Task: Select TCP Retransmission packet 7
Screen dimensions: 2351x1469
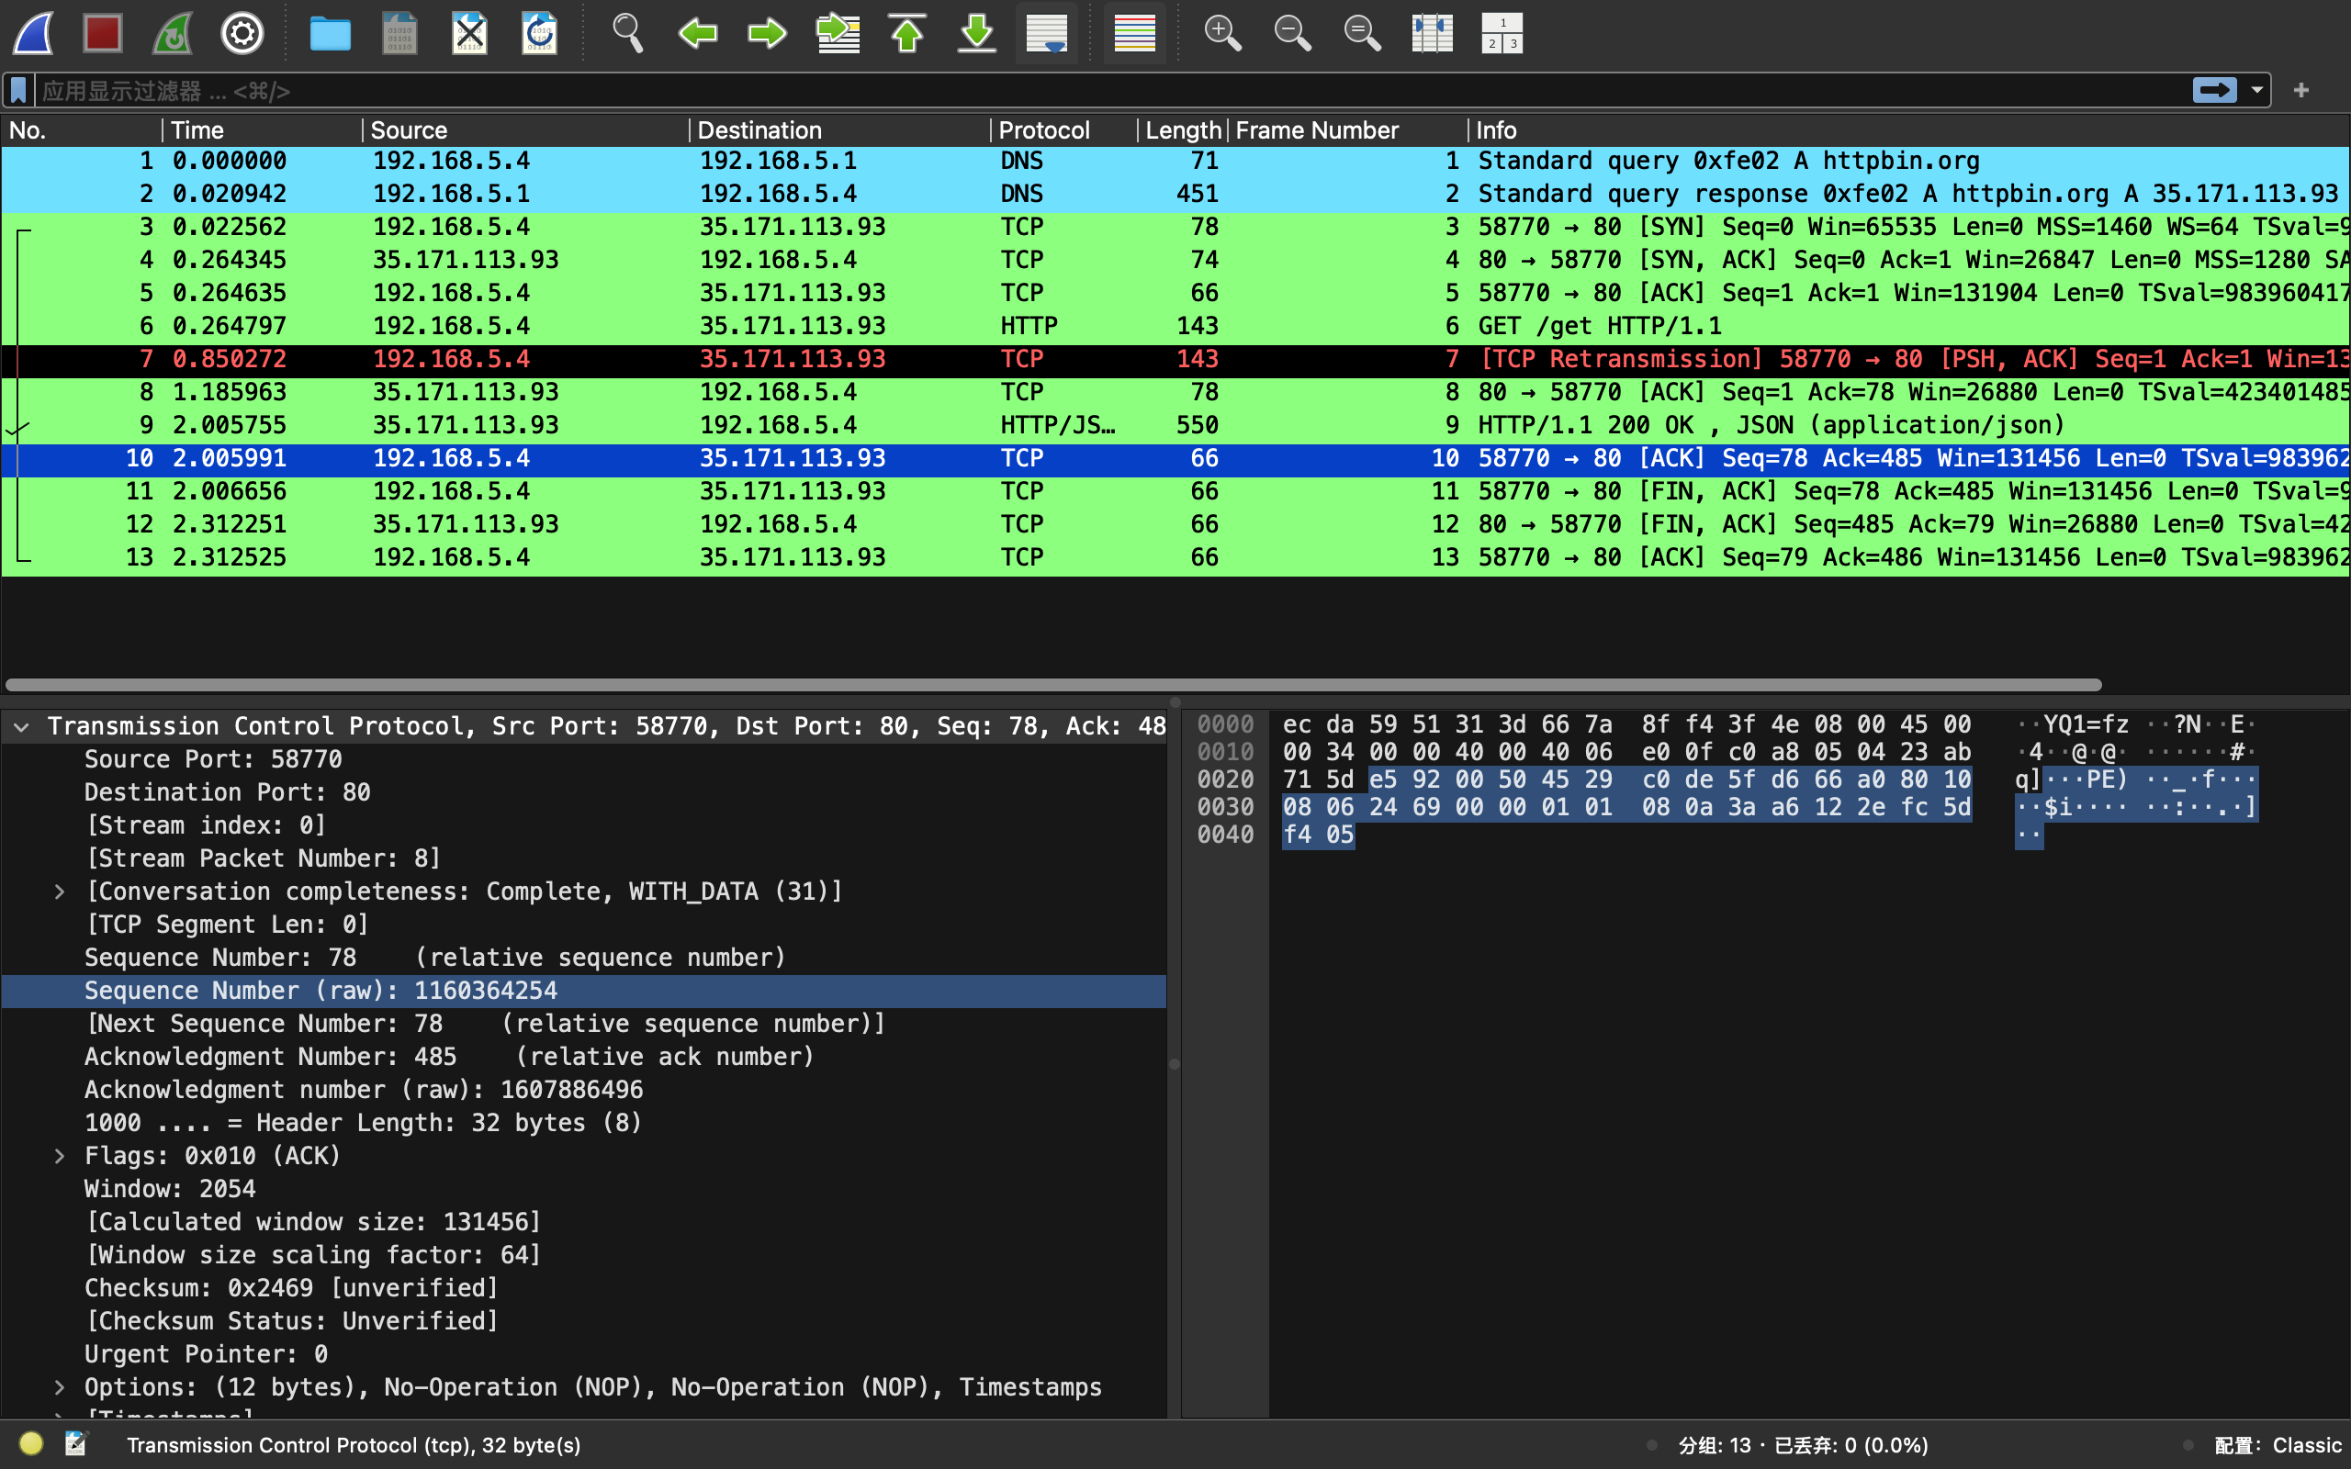Action: [x=1175, y=360]
